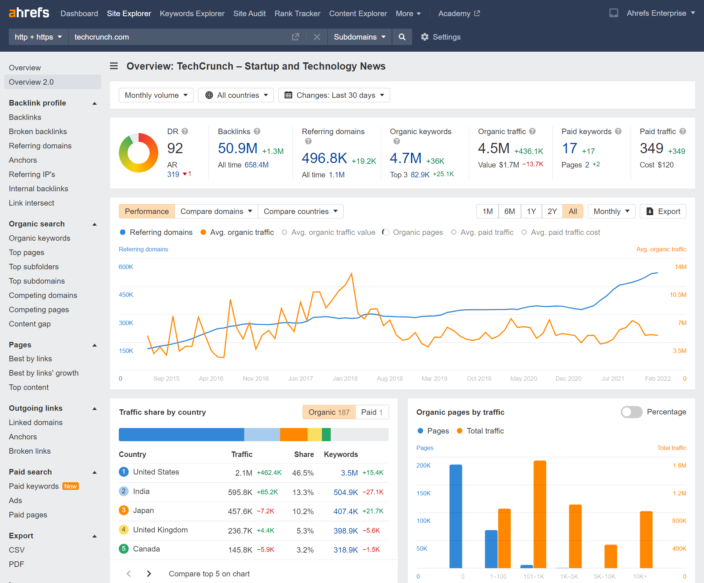
Task: Open Broken backlinks sidebar link
Action: click(38, 132)
